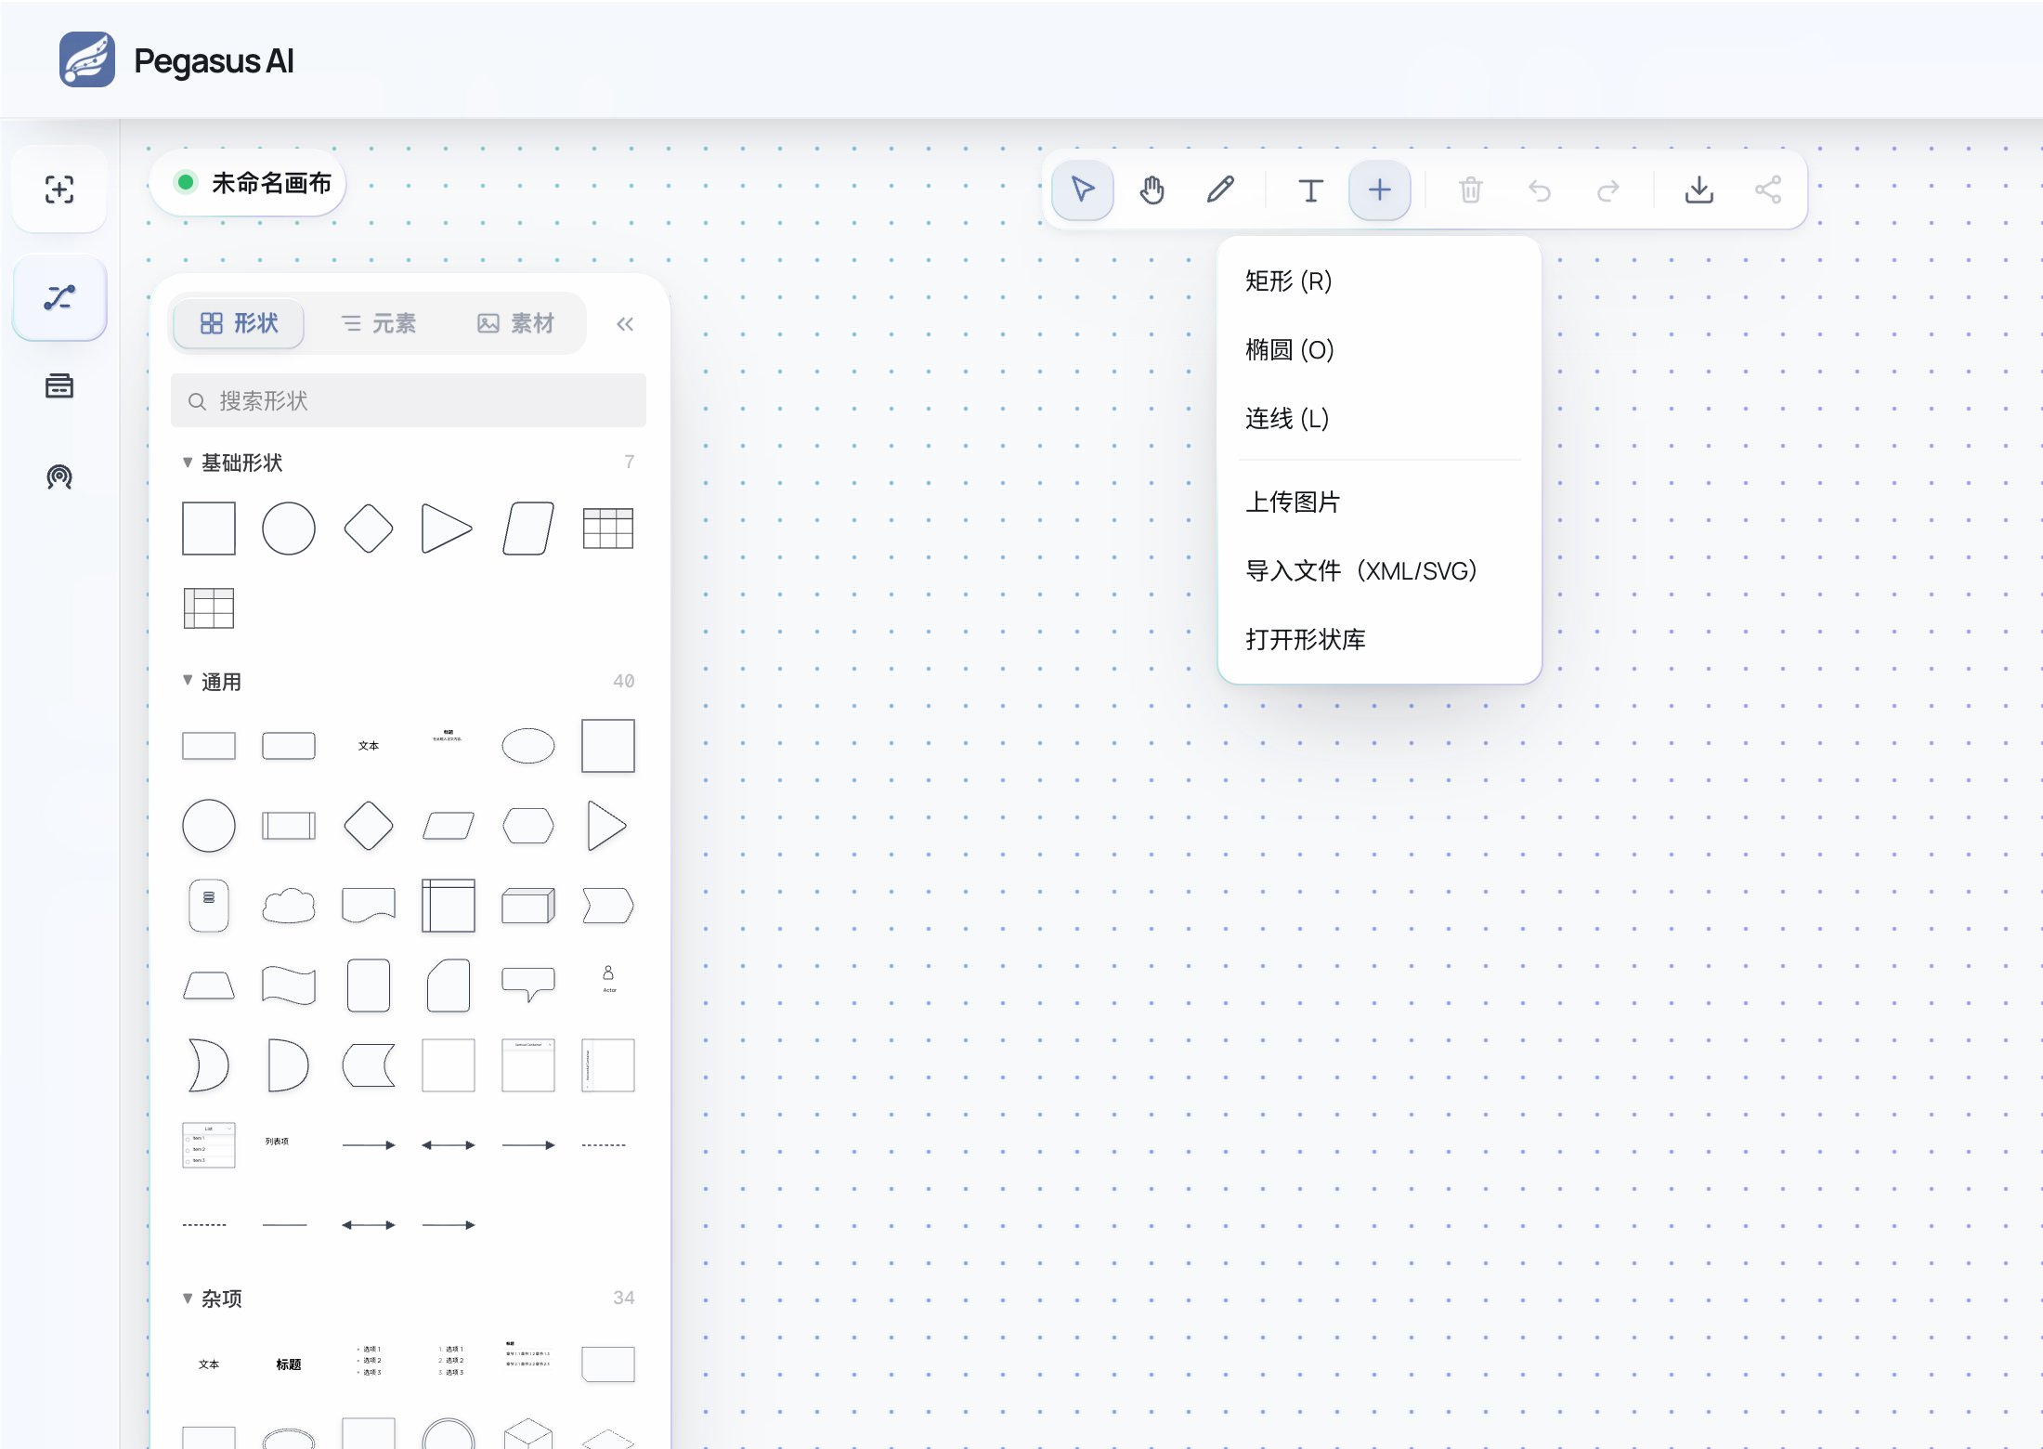Toggle the plus add menu button
Viewport: 2043px width, 1449px height.
1379,190
